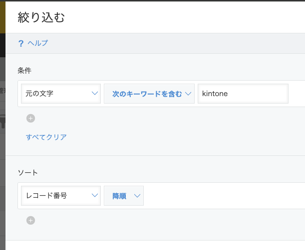305x250 pixels.
Task: Click the ソート section label
Action: [27, 172]
